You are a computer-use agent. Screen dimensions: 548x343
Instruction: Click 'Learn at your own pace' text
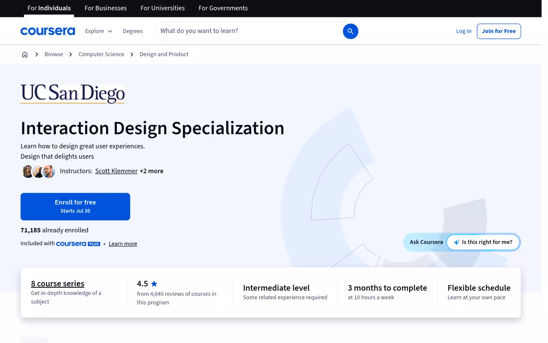point(476,298)
